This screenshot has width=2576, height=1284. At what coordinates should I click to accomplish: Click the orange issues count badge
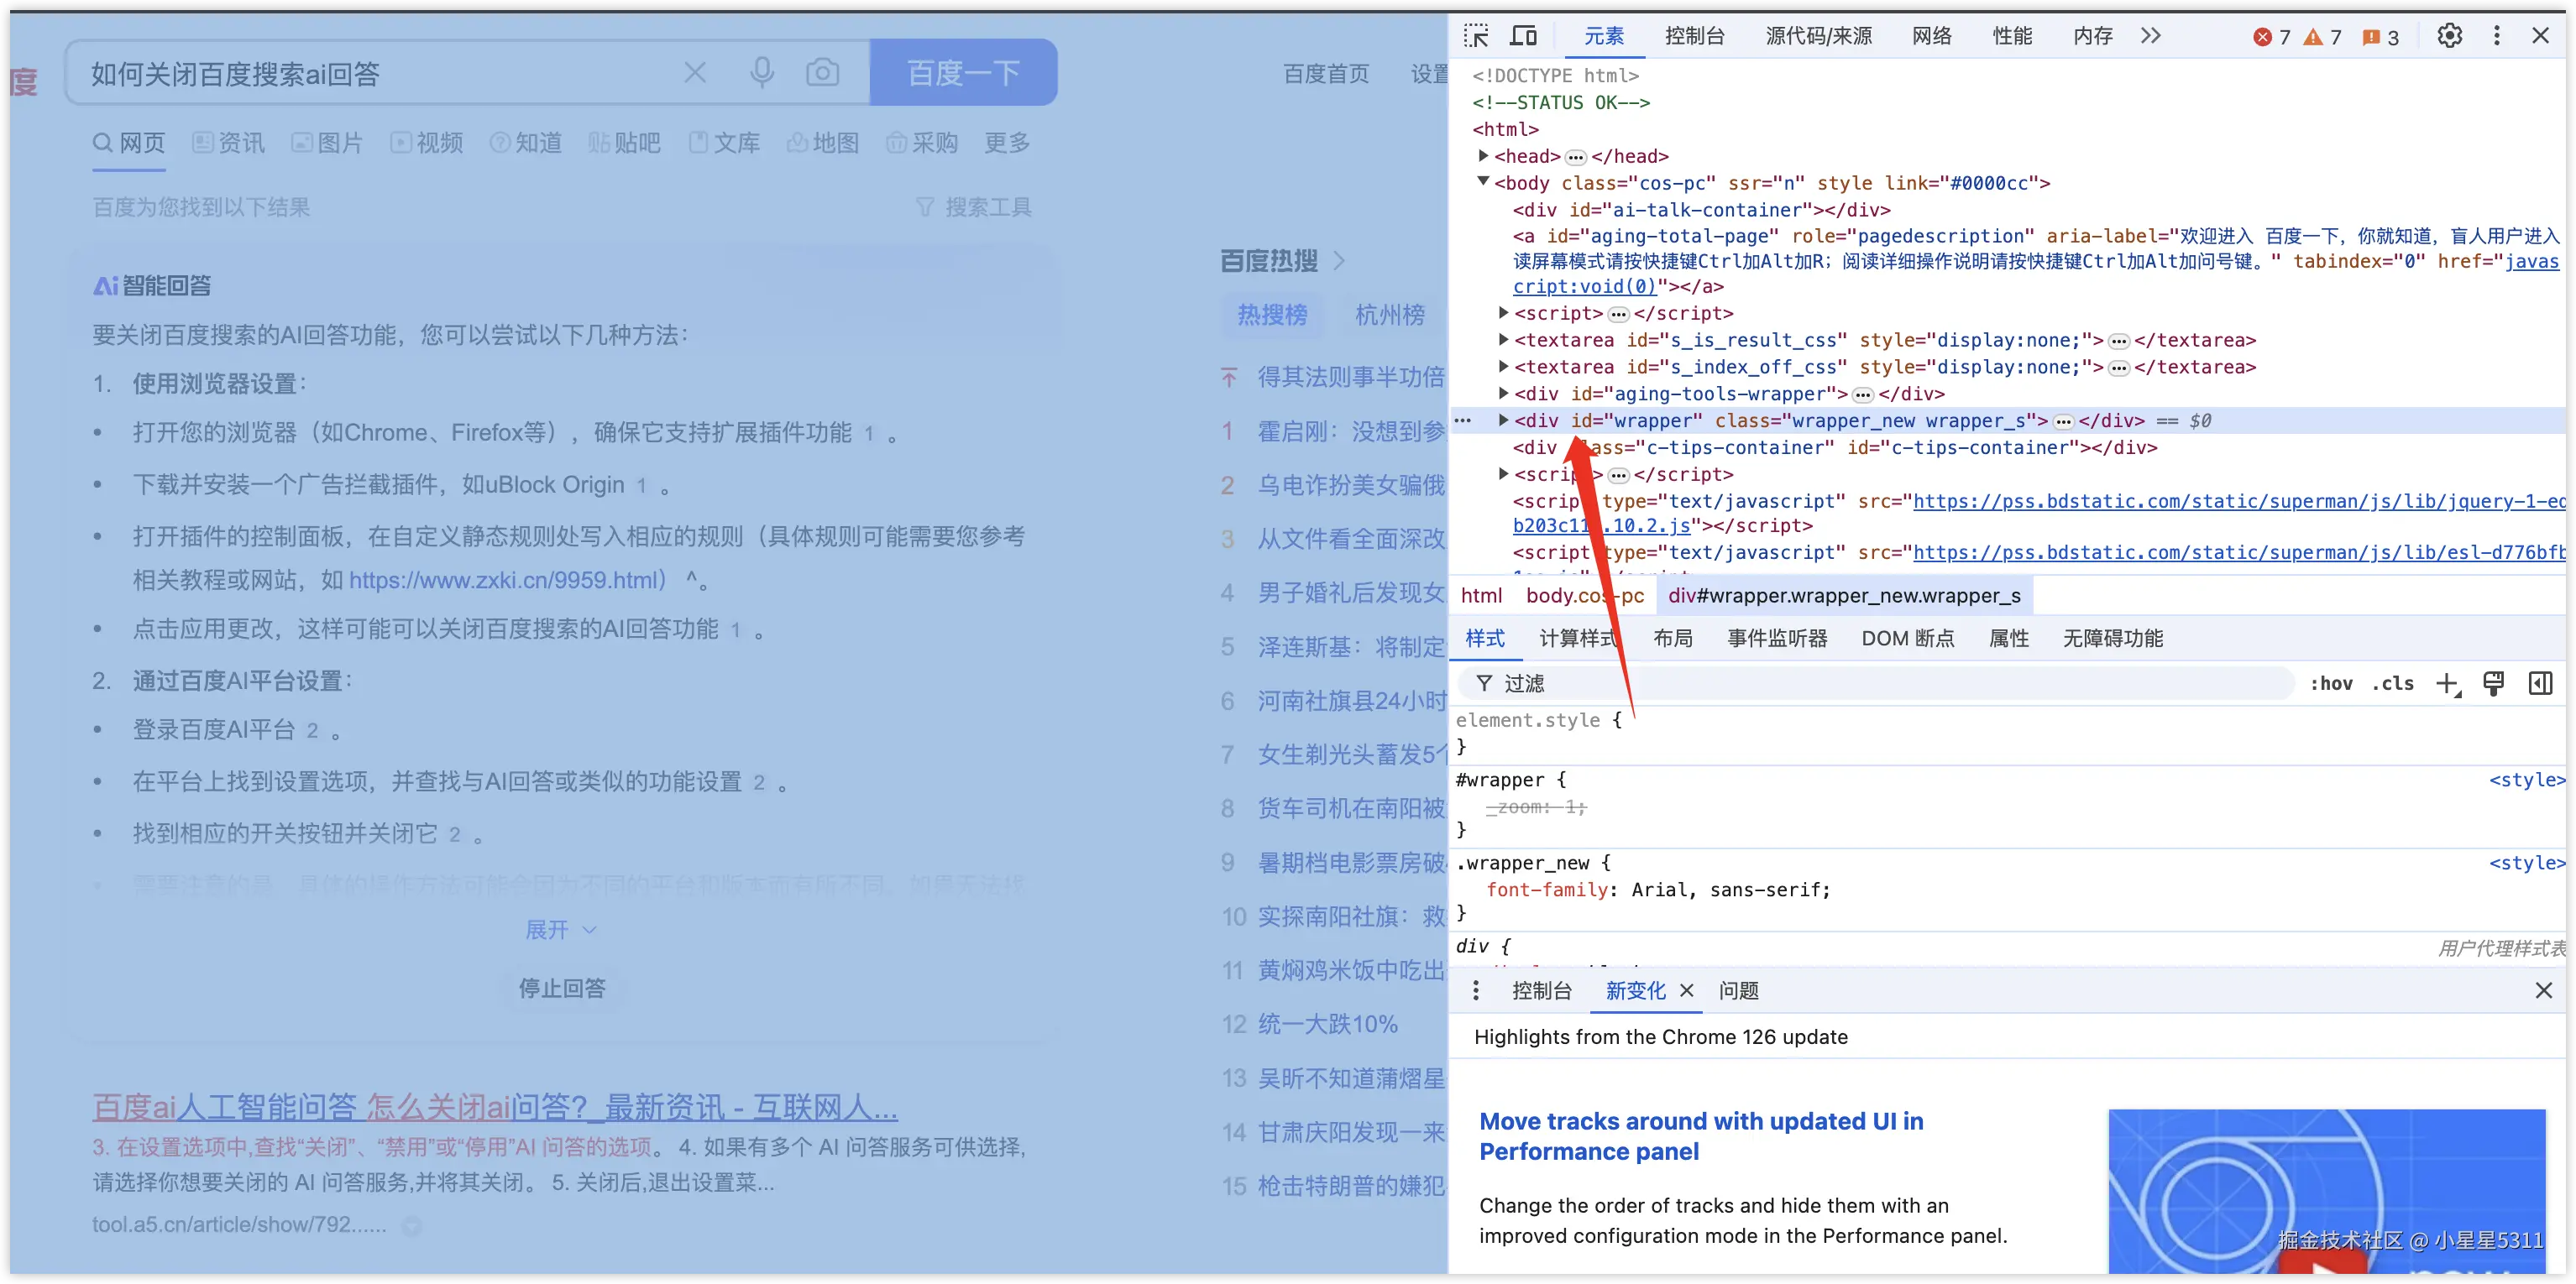(x=2380, y=37)
